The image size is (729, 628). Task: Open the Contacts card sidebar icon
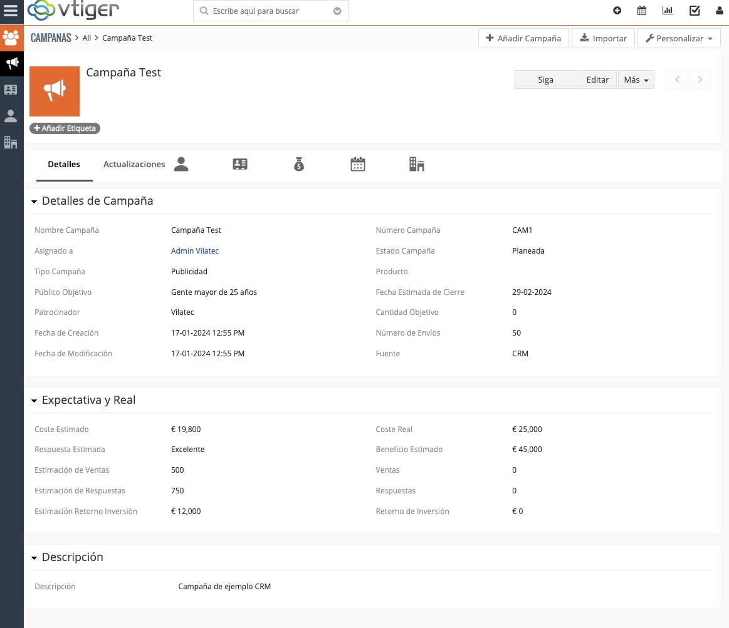(x=11, y=90)
